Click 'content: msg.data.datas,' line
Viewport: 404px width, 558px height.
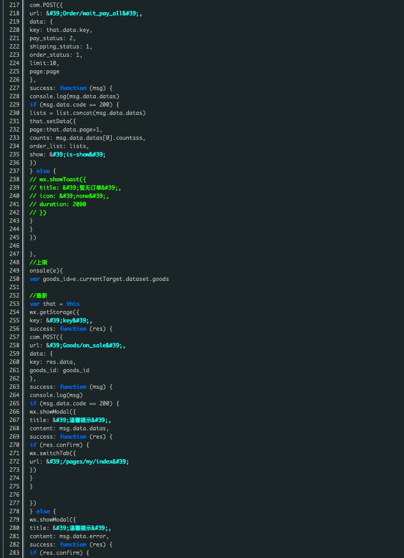tap(70, 428)
